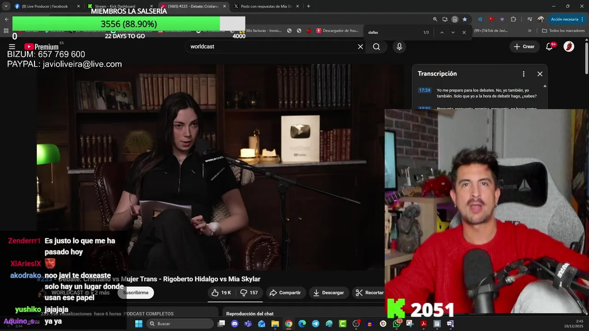Go to next find result arrow
The image size is (589, 331).
[453, 33]
